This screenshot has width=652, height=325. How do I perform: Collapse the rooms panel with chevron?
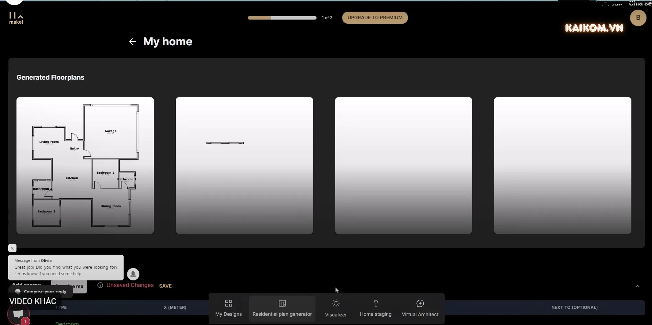(637, 286)
